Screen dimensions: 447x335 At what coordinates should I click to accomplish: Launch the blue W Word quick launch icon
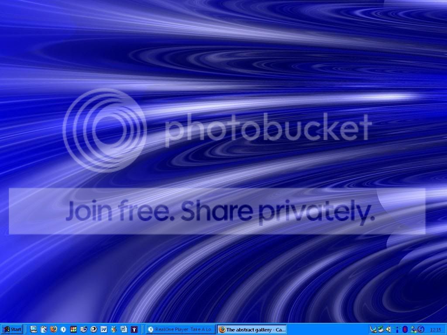pos(104,329)
